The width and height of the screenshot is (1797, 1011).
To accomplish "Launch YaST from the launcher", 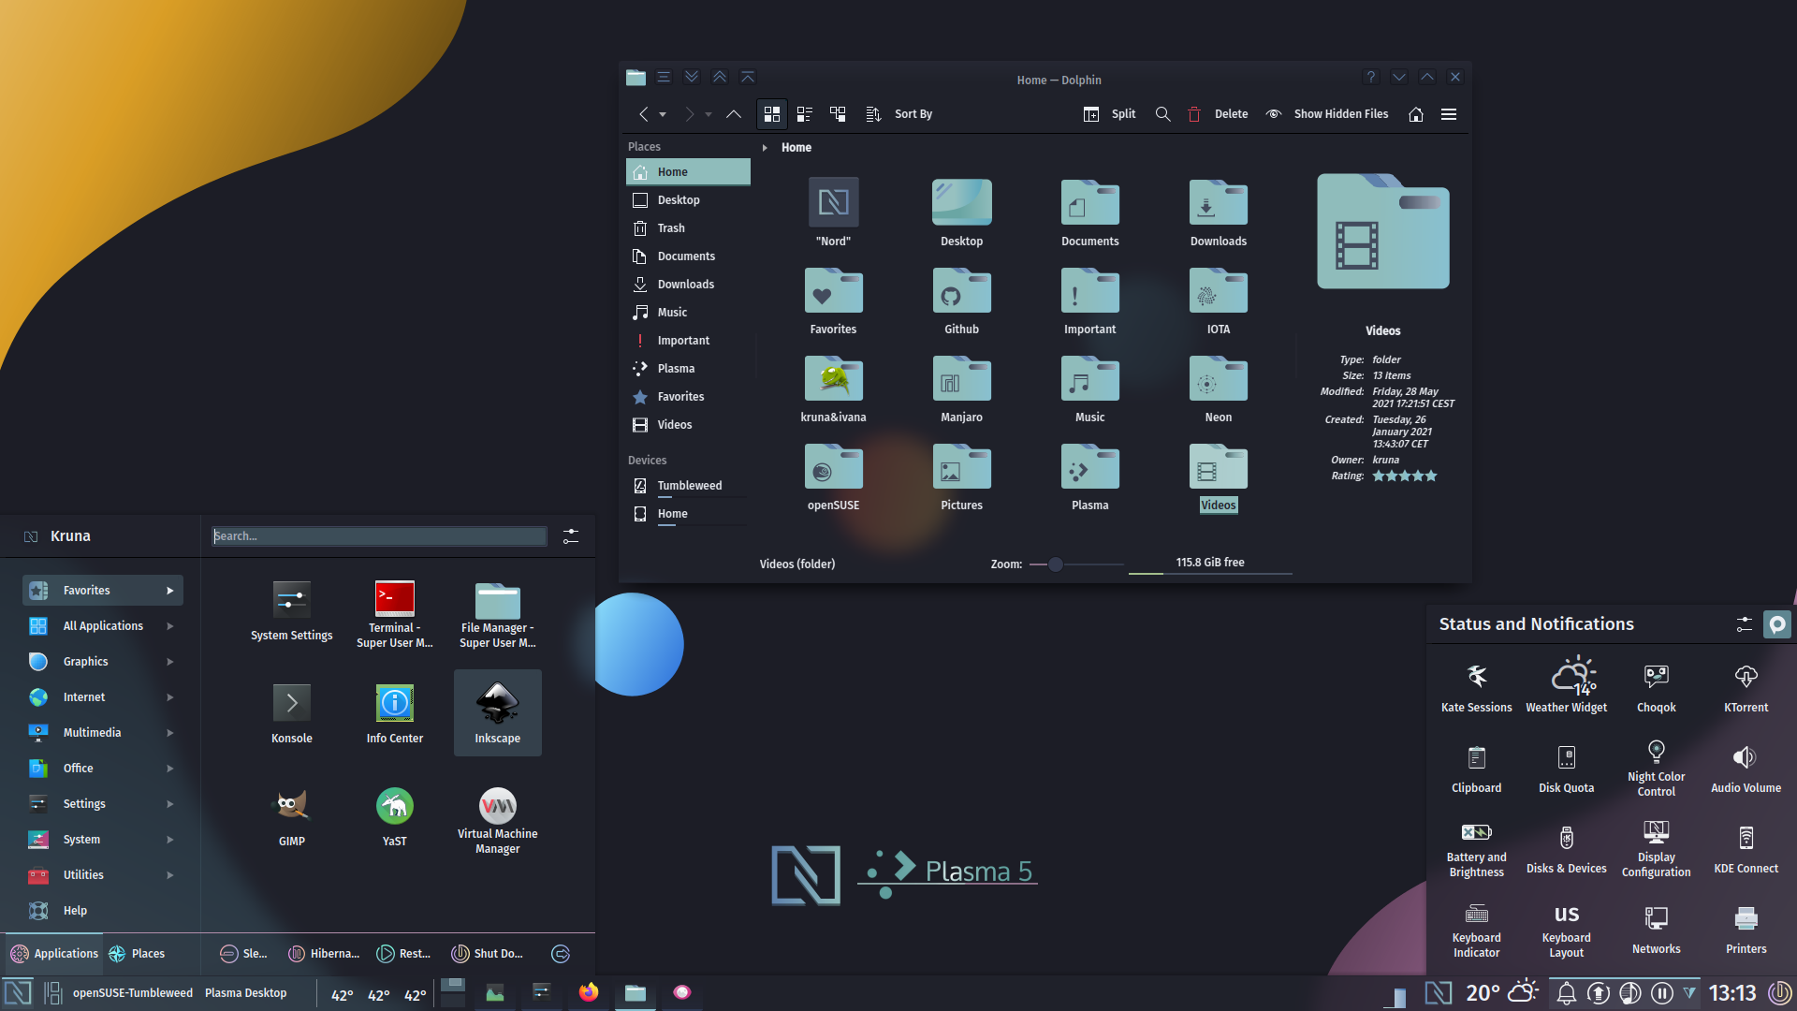I will 394,816.
